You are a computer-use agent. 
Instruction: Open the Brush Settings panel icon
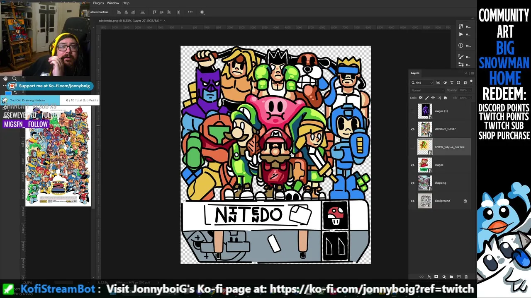(461, 57)
